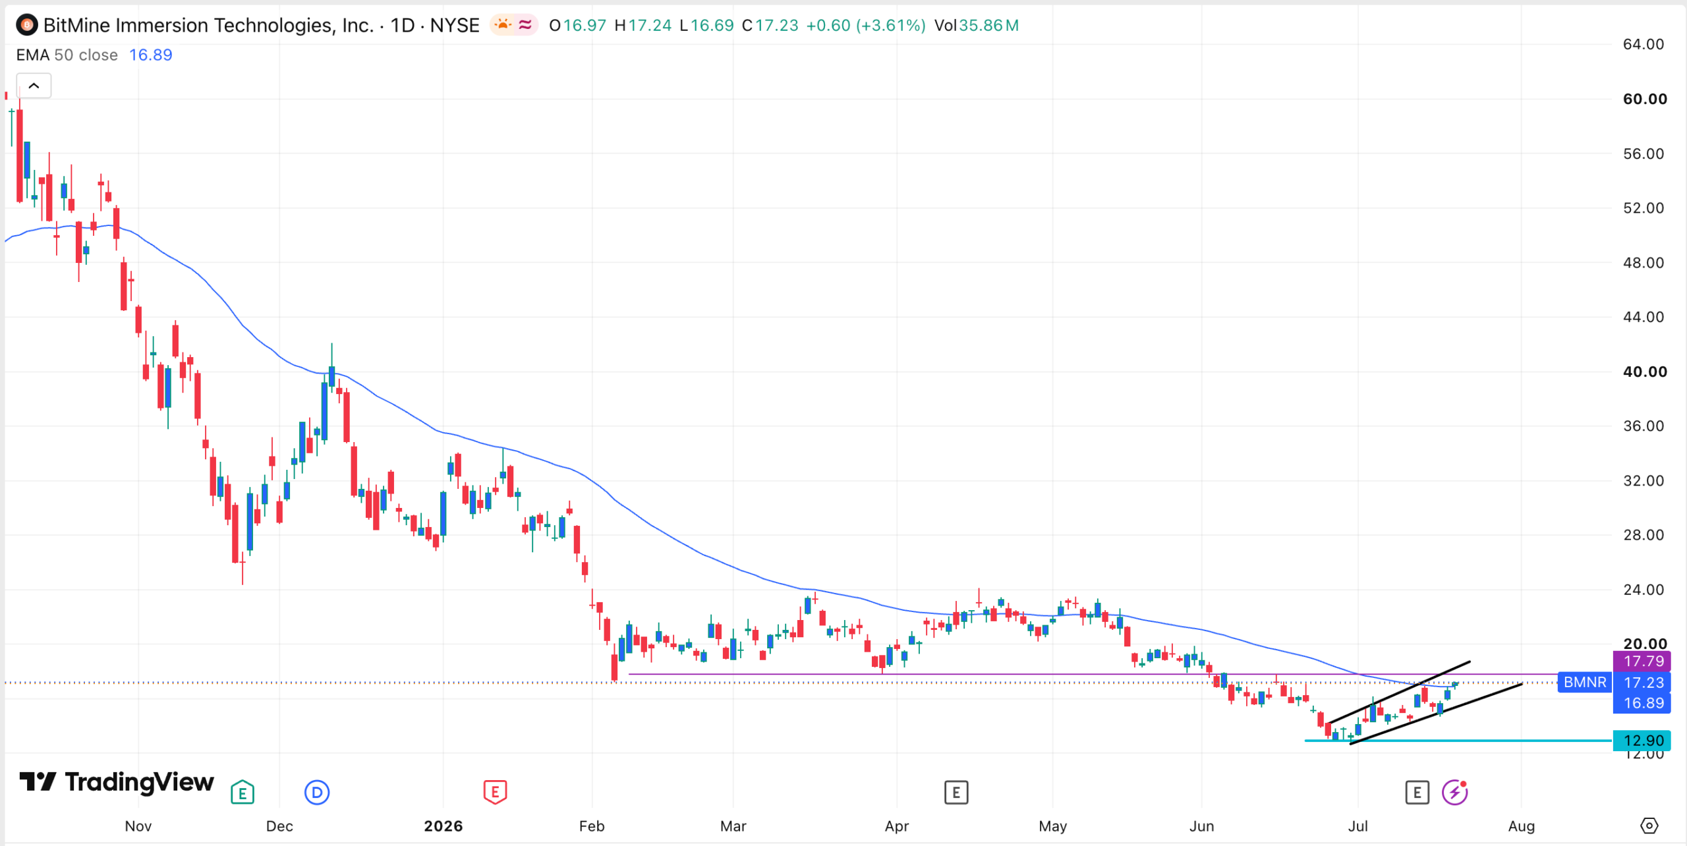Open chart settings hexagon gear icon
Viewport: 1687px width, 846px height.
1649,826
